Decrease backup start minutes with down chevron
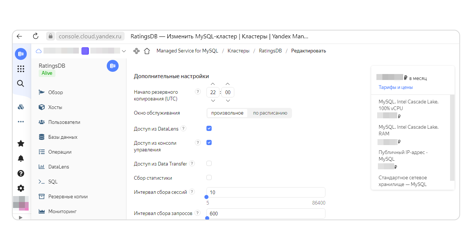The height and width of the screenshot is (250, 472). point(228,100)
